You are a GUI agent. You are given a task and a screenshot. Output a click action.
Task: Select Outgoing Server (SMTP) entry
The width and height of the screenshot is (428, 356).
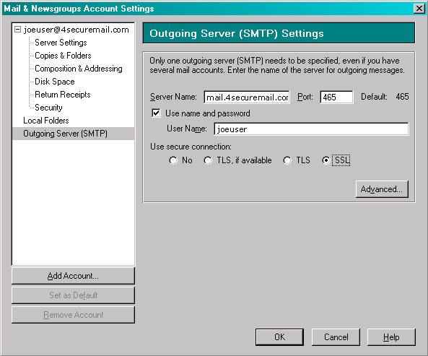click(74, 134)
